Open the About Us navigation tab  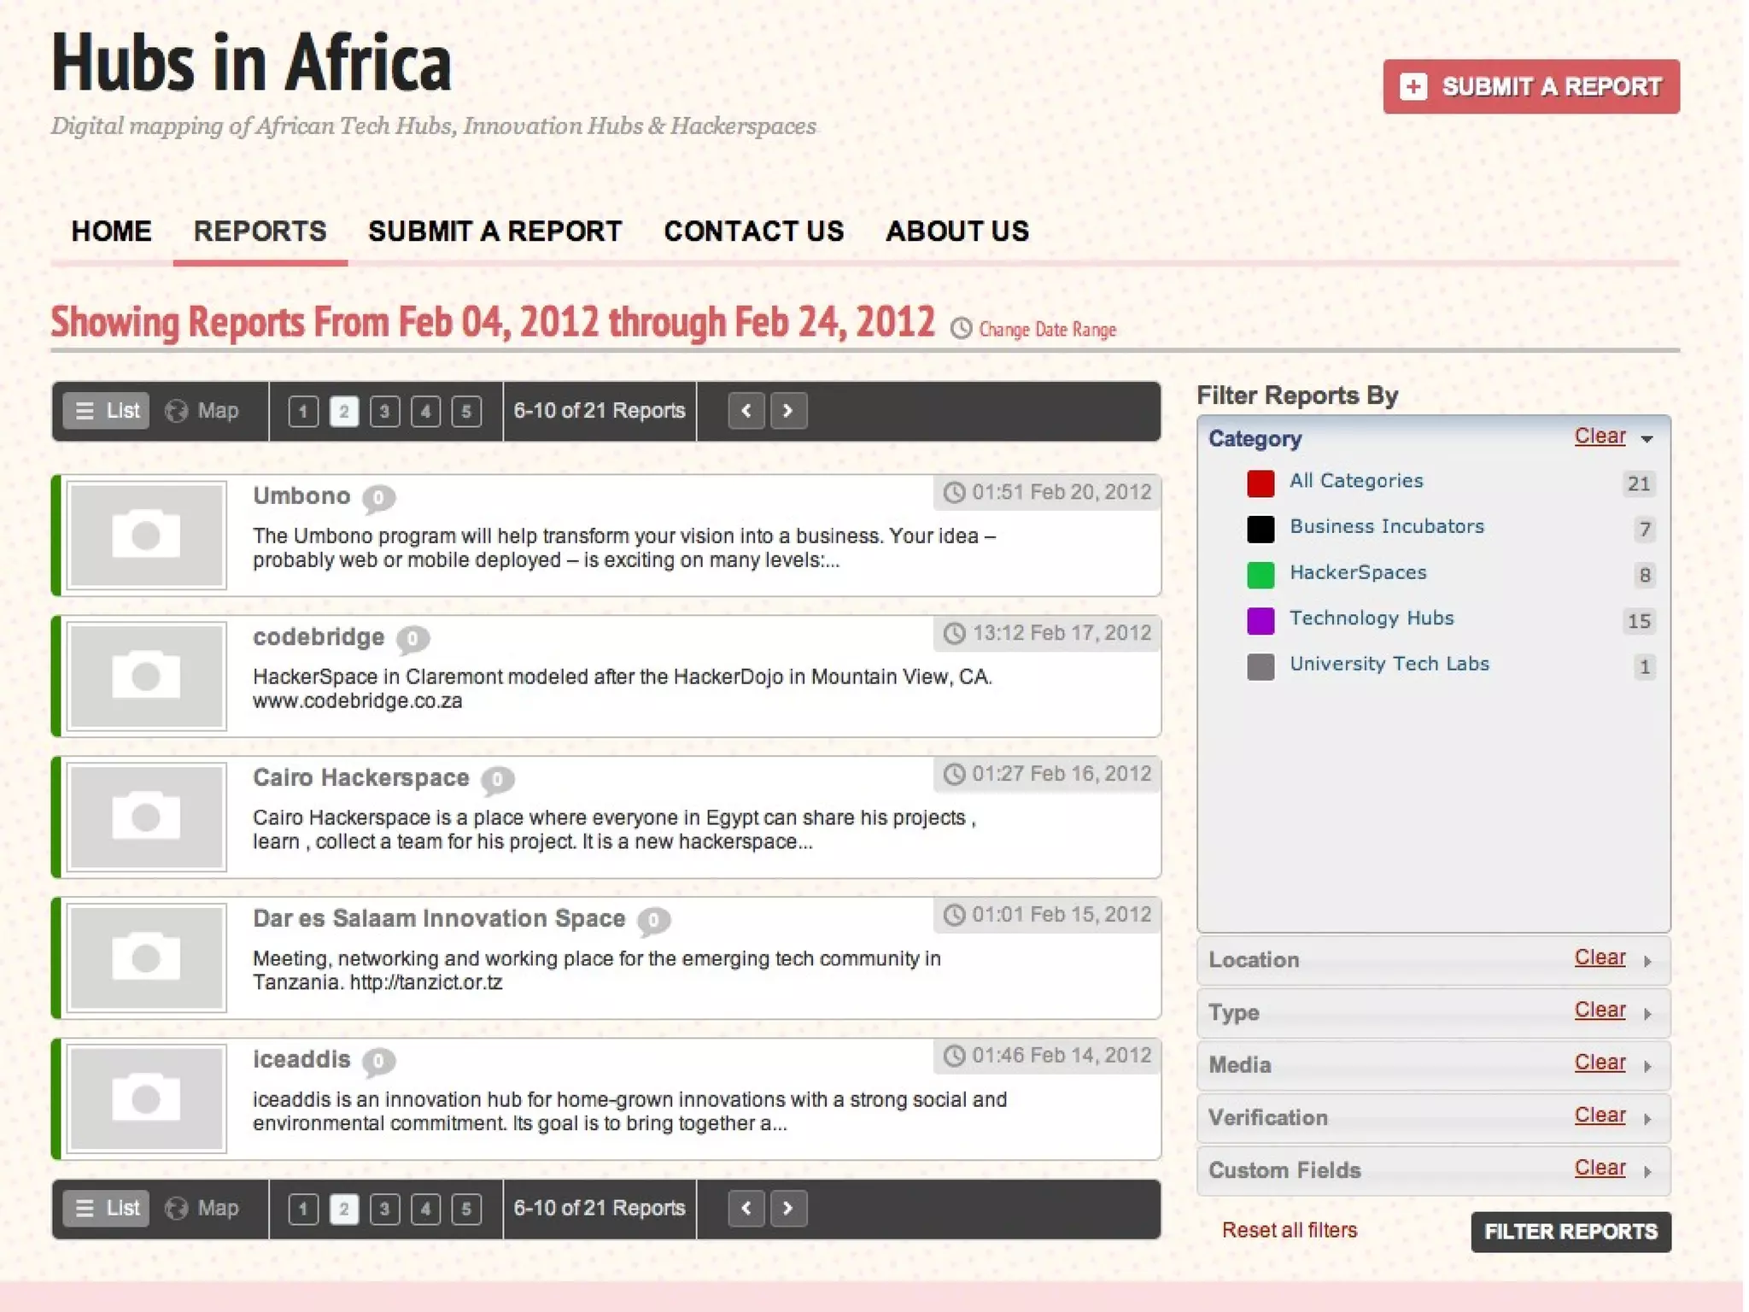point(956,231)
